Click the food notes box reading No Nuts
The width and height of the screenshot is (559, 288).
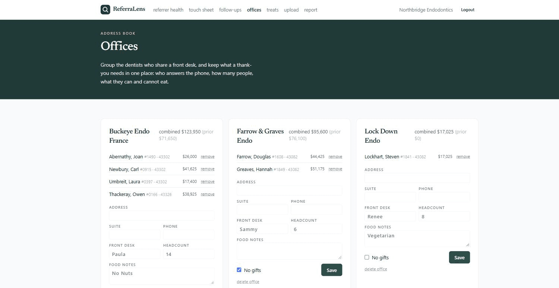(162, 276)
